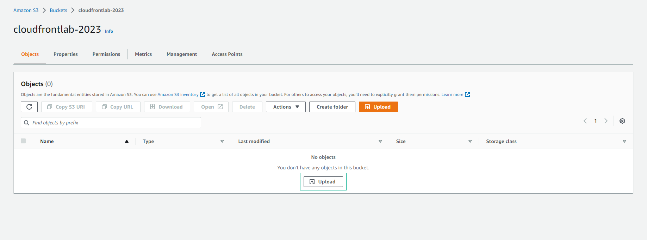The height and width of the screenshot is (240, 647).
Task: Open the Actions dropdown
Action: [x=286, y=107]
